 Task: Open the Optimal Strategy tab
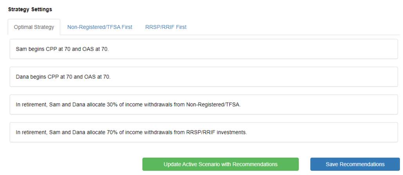34,27
